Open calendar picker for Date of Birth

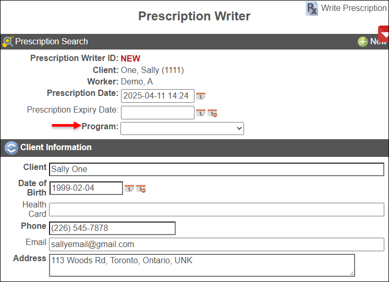coord(129,188)
